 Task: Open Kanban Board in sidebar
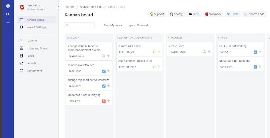pyautogui.click(x=36, y=20)
